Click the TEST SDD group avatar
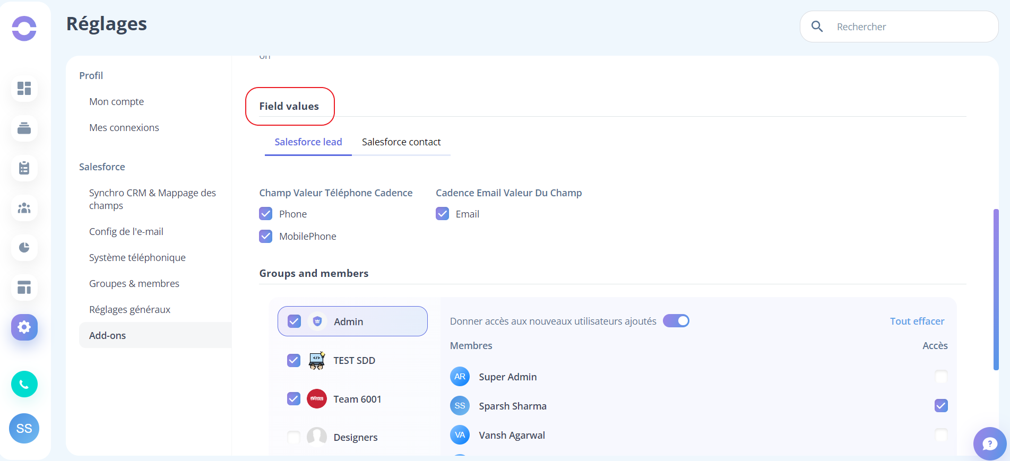Image resolution: width=1010 pixels, height=461 pixels. coord(317,360)
